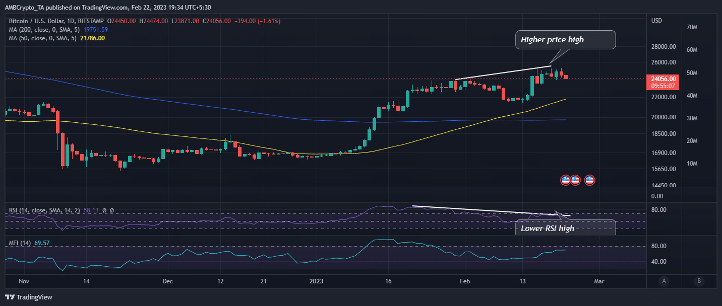722x306 pixels.
Task: Click the leftmost US flag economic event icon
Action: (566, 180)
